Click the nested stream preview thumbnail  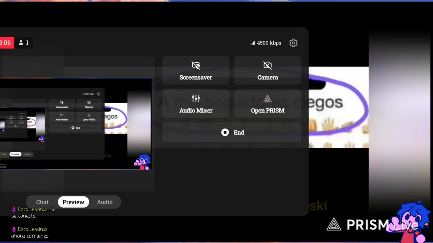click(x=75, y=124)
